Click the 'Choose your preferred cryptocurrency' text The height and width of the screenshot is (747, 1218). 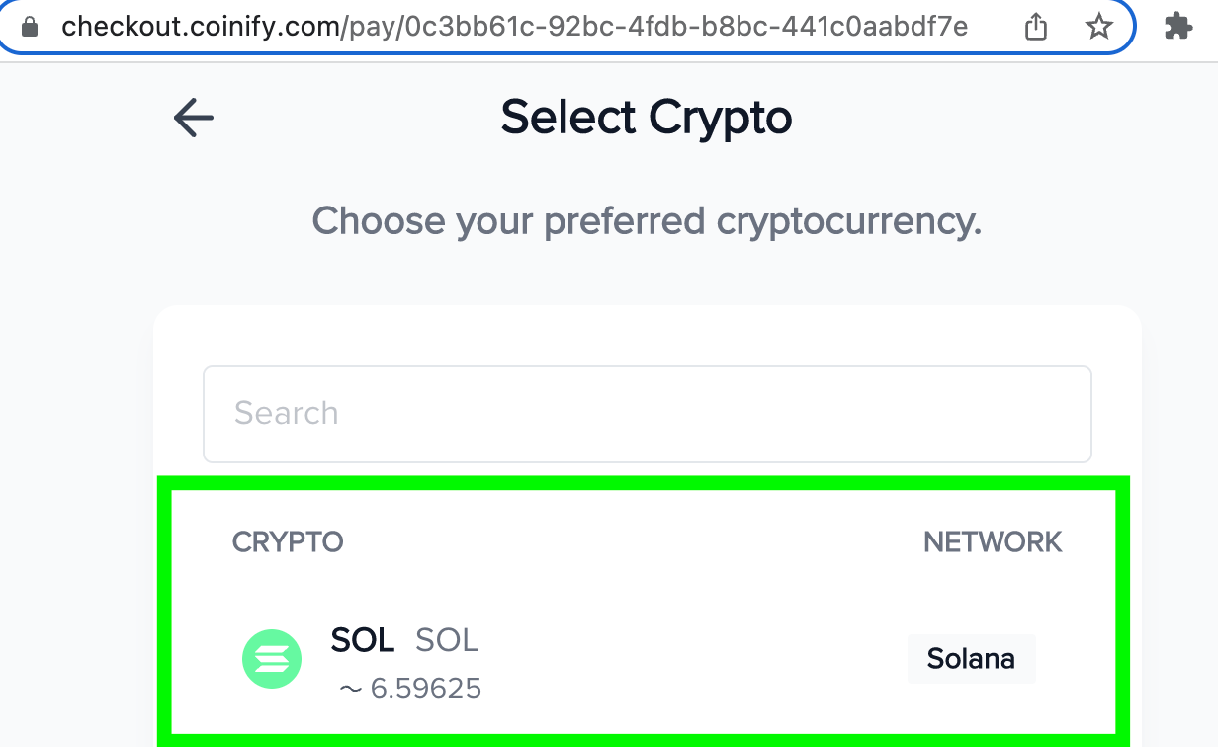(x=647, y=221)
